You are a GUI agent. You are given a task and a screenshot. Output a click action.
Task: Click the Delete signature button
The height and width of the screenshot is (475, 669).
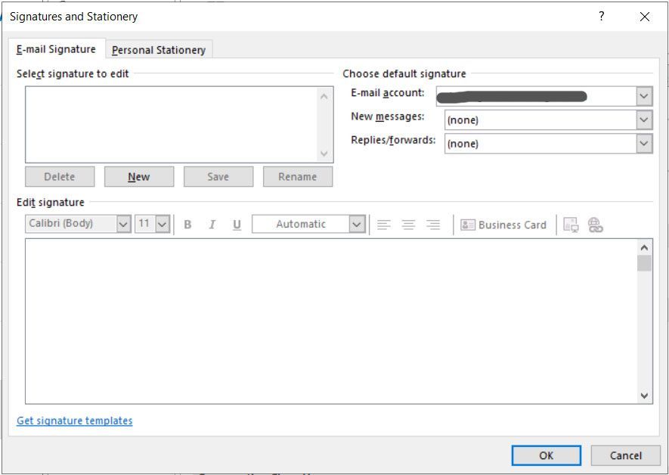coord(60,177)
